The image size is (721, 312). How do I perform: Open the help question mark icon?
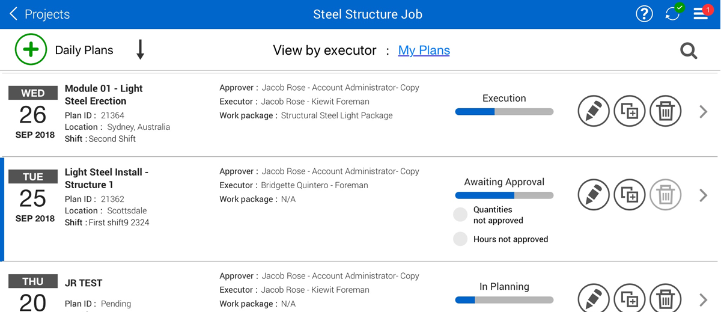pos(644,14)
